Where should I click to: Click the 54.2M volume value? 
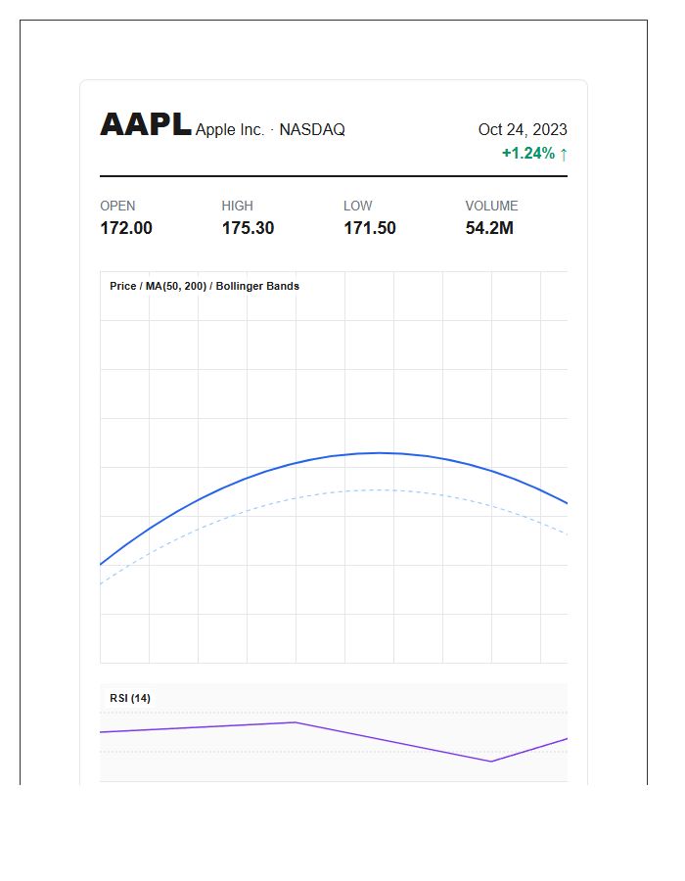click(x=489, y=228)
